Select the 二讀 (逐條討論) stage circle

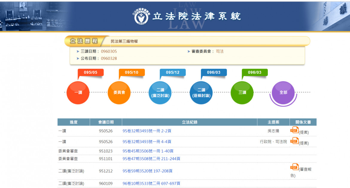pyautogui.click(x=201, y=93)
